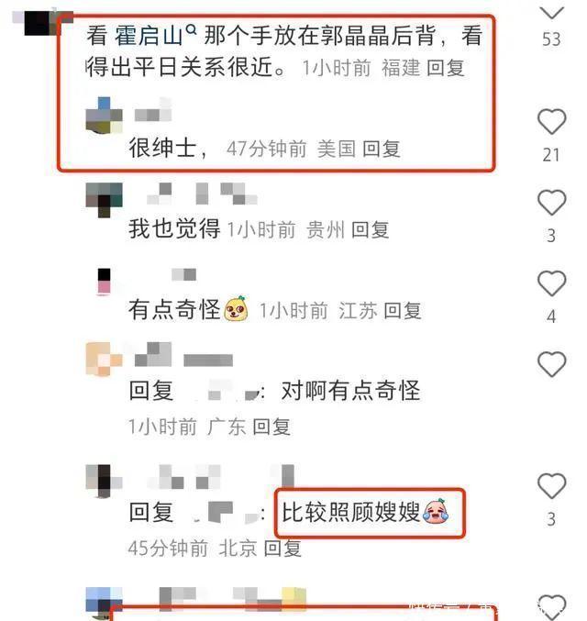Viewport: 587px width, 621px height.
Task: Reply to the 福建 top comment
Action: [x=446, y=68]
